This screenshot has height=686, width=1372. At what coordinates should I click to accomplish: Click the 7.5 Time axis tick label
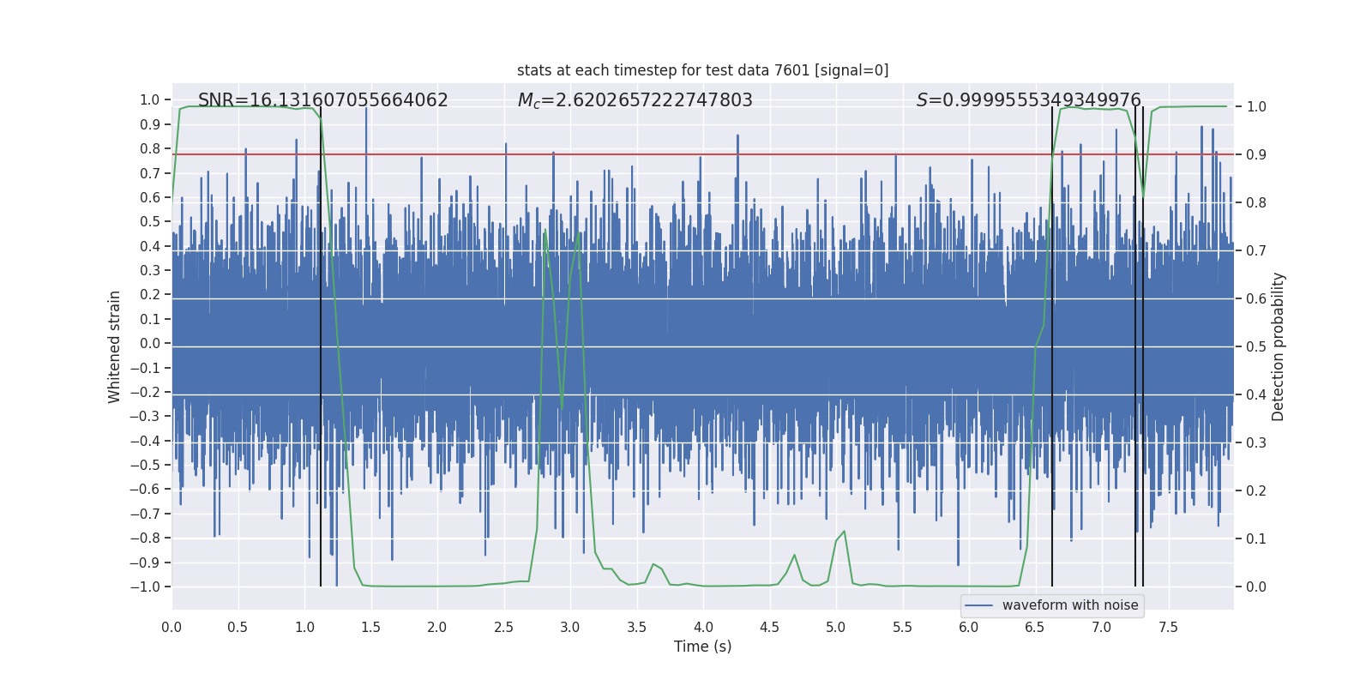[1168, 628]
